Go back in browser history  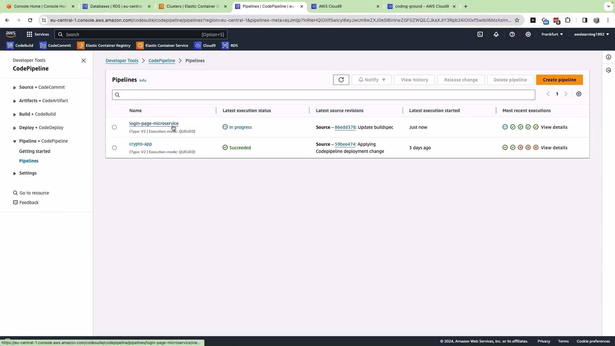pos(7,20)
